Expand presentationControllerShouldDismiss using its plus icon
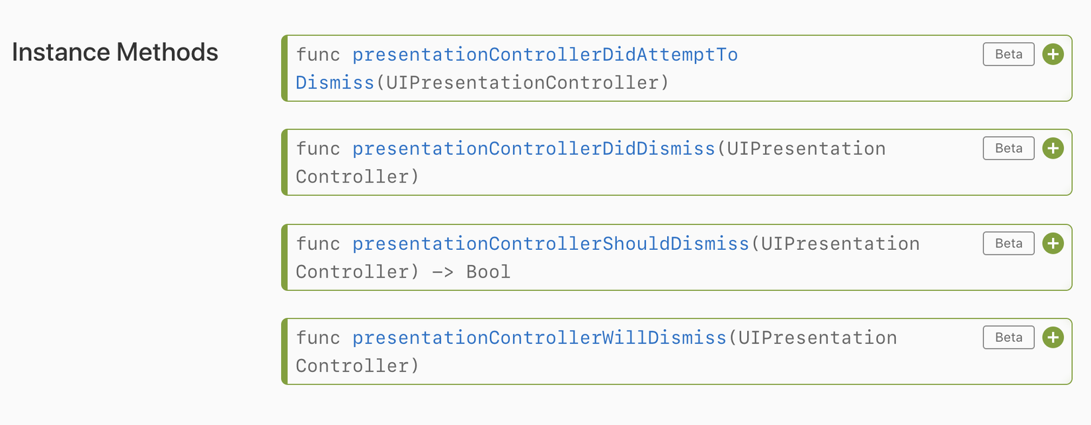Screen dimensions: 1091x425 [x=1053, y=243]
